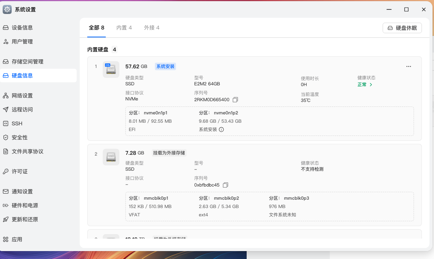Open 设备信息 in sidebar
This screenshot has width=434, height=259.
click(x=22, y=28)
